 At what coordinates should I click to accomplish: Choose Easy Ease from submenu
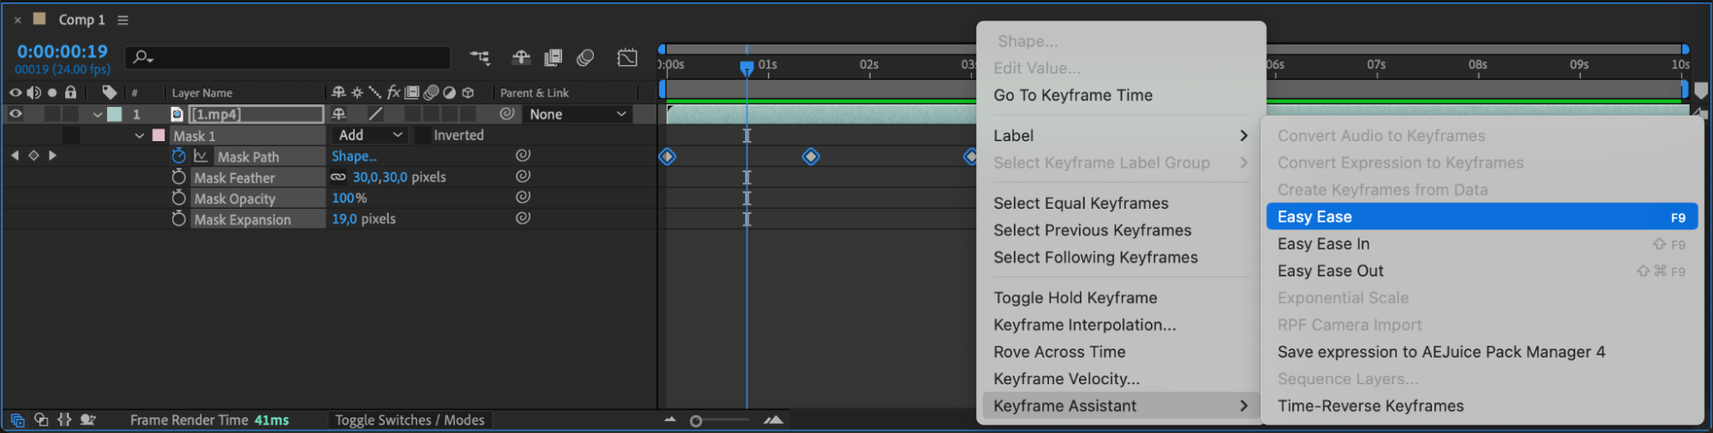pos(1482,216)
